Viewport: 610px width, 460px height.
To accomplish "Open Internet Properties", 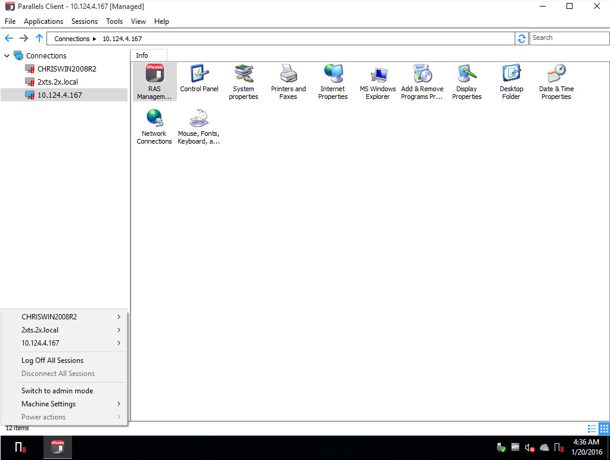I will click(333, 82).
